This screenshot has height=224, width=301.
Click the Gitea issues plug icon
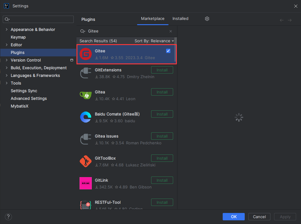(x=86, y=139)
